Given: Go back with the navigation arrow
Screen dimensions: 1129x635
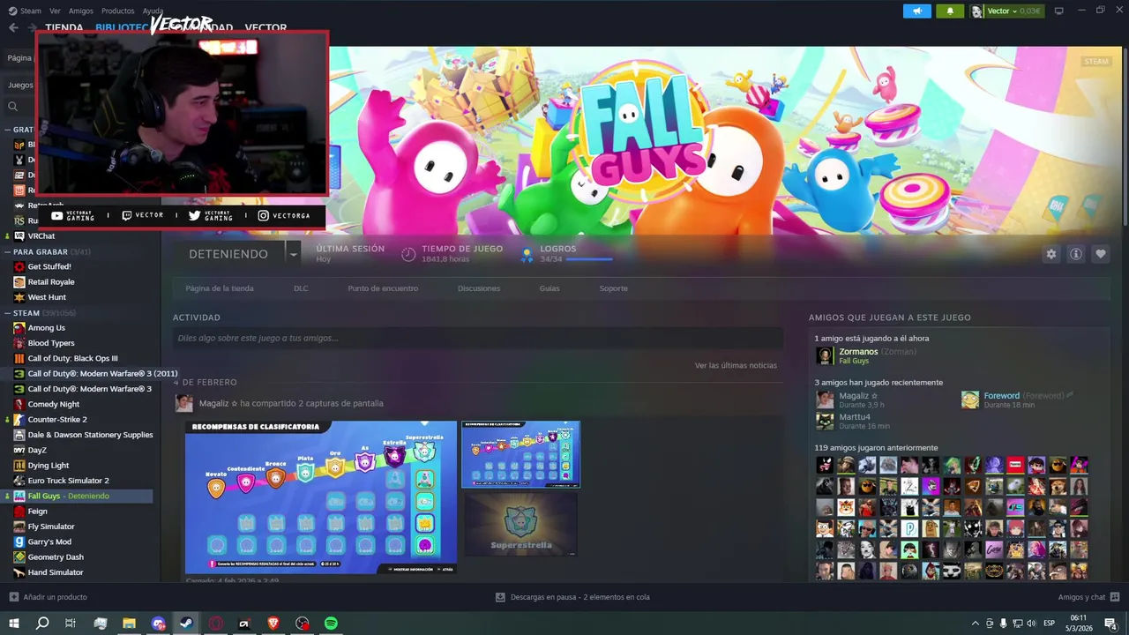Looking at the screenshot, I should (x=13, y=27).
